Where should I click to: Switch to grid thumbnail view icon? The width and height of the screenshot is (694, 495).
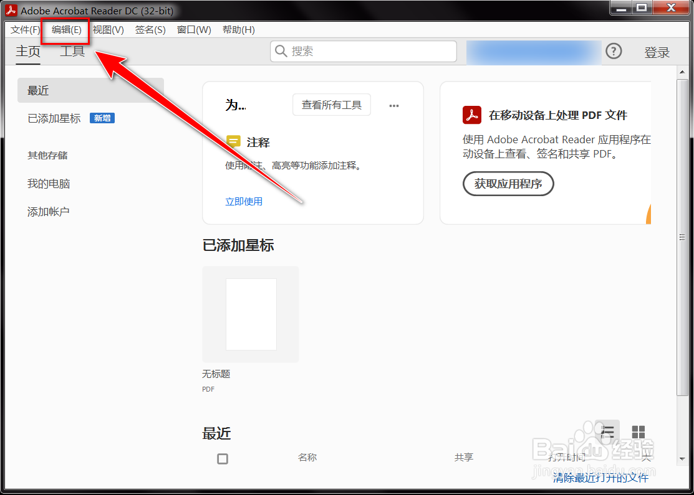[x=639, y=431]
